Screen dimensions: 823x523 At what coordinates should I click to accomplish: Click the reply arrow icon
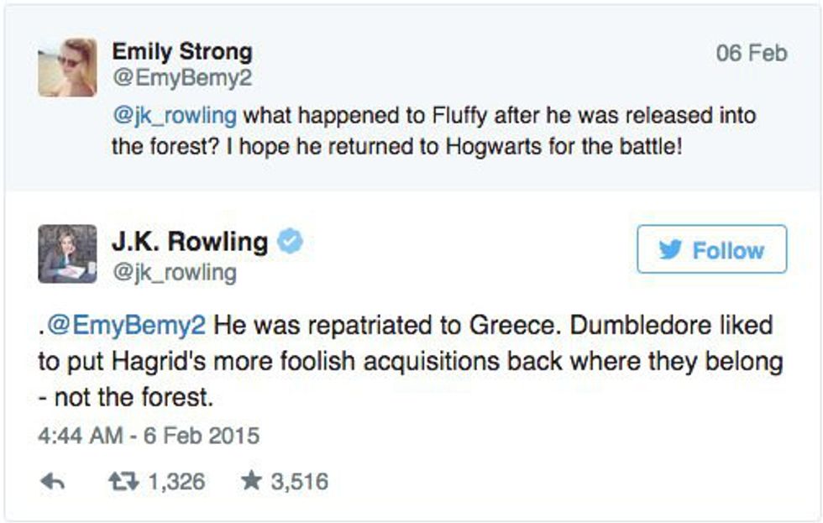tap(52, 481)
